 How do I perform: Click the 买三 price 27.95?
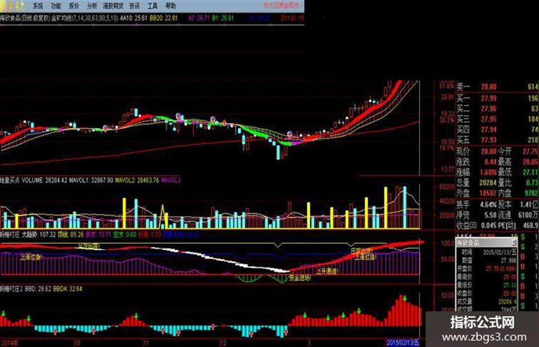(488, 119)
